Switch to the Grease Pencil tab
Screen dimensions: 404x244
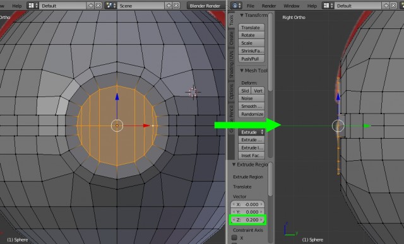[x=231, y=119]
